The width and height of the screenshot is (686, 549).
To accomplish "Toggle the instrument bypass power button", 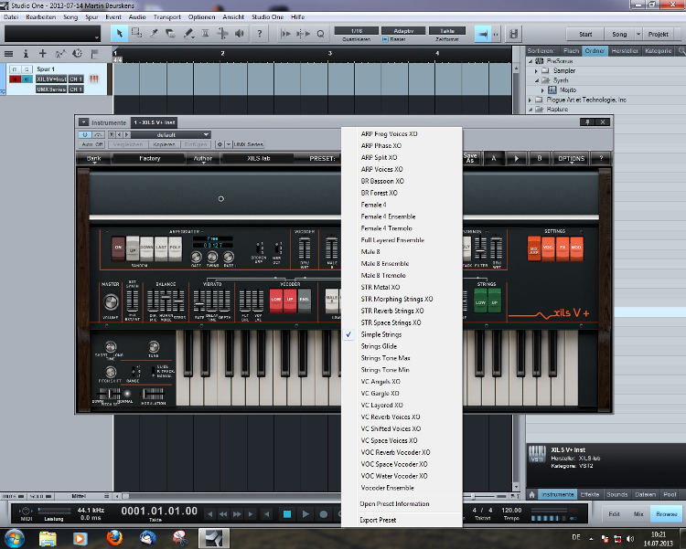I will click(x=85, y=134).
